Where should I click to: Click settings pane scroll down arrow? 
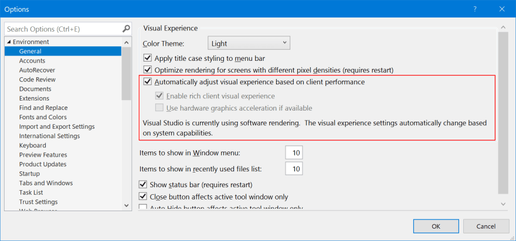pyautogui.click(x=503, y=204)
